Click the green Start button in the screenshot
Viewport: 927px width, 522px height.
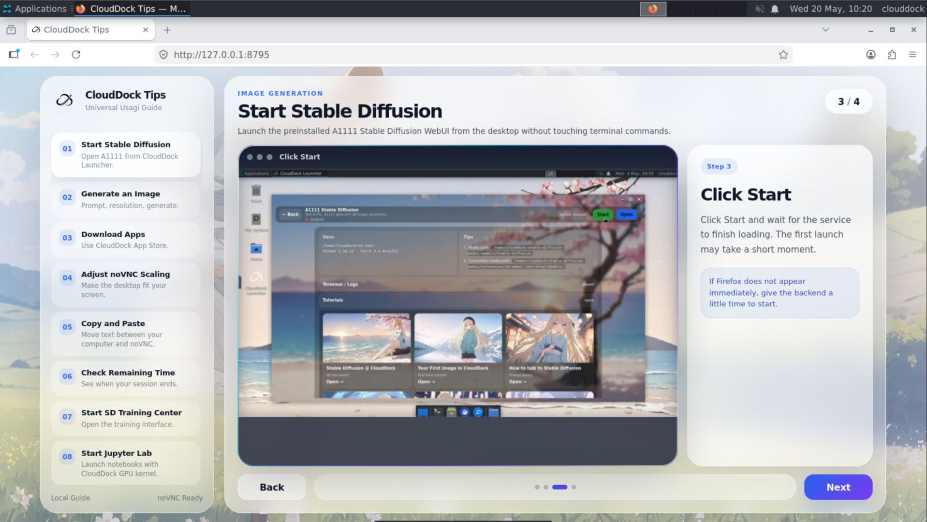pos(603,215)
